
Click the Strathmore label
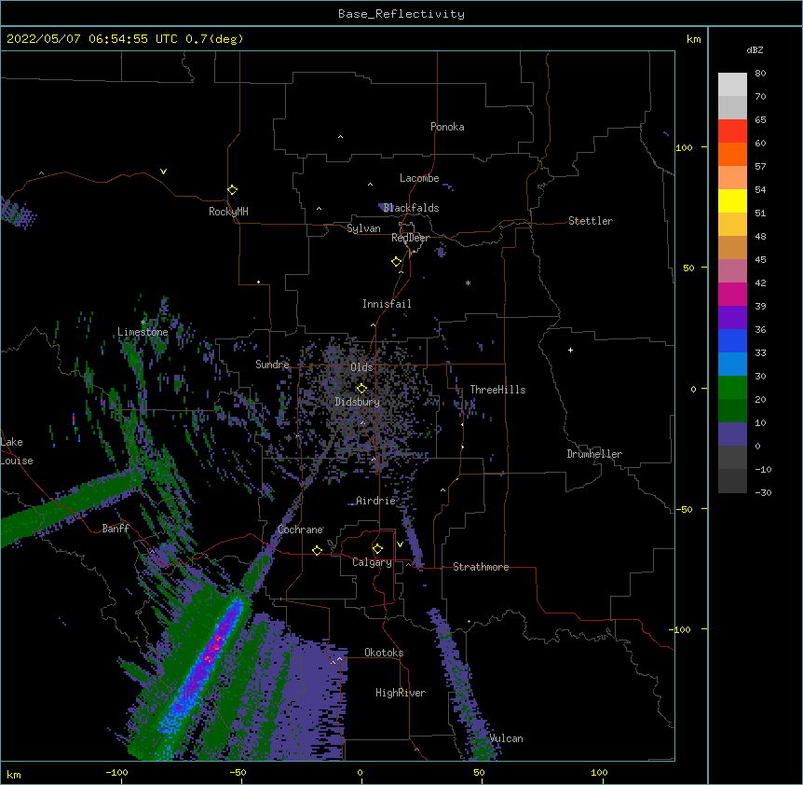click(x=481, y=567)
